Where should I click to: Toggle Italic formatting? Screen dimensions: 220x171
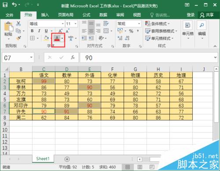[x=39, y=31]
